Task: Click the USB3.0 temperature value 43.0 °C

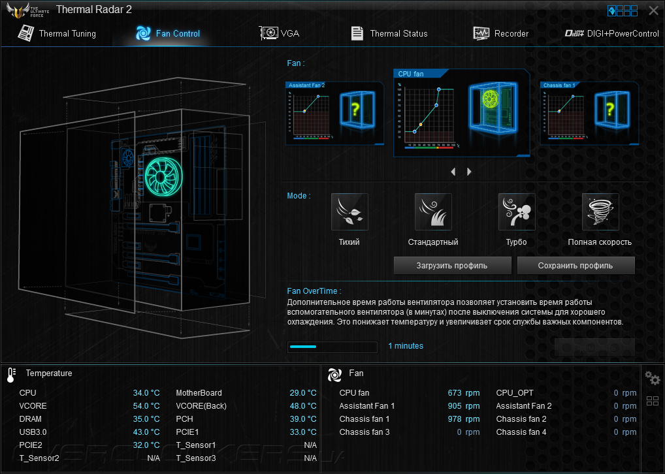Action: click(146, 432)
